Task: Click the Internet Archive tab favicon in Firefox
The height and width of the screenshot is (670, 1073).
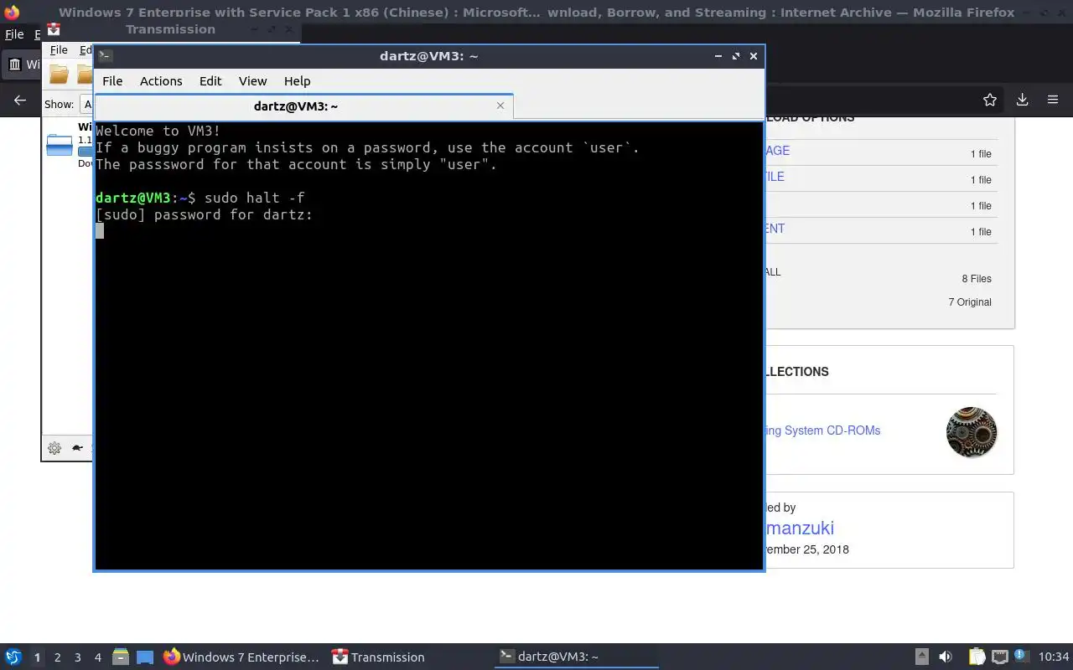Action: coord(15,64)
